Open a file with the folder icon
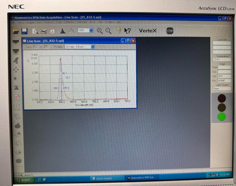The height and width of the screenshot is (186, 236). pyautogui.click(x=16, y=31)
